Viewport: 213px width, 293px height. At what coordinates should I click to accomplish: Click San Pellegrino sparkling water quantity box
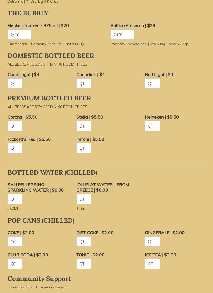(x=15, y=199)
